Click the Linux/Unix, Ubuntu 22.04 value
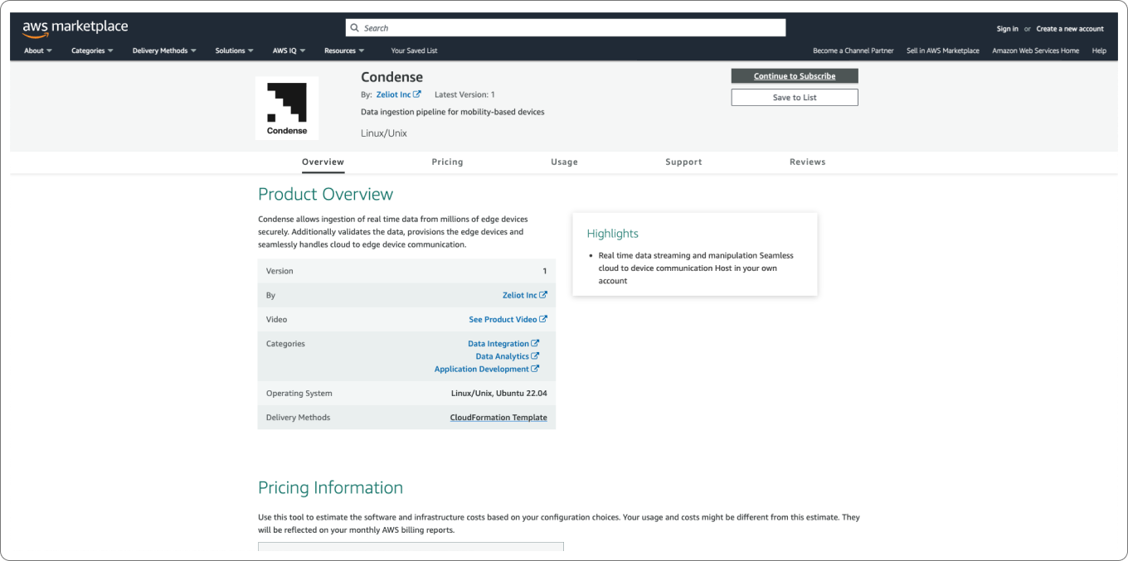This screenshot has height=561, width=1128. [498, 394]
